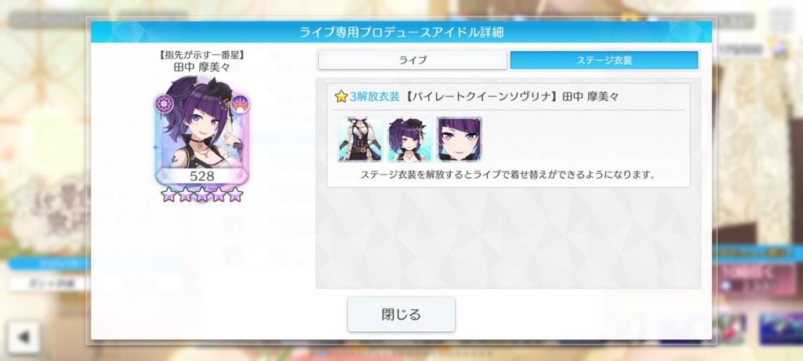
Task: Click the 【指先が示す一番星】 card title
Action: click(202, 55)
